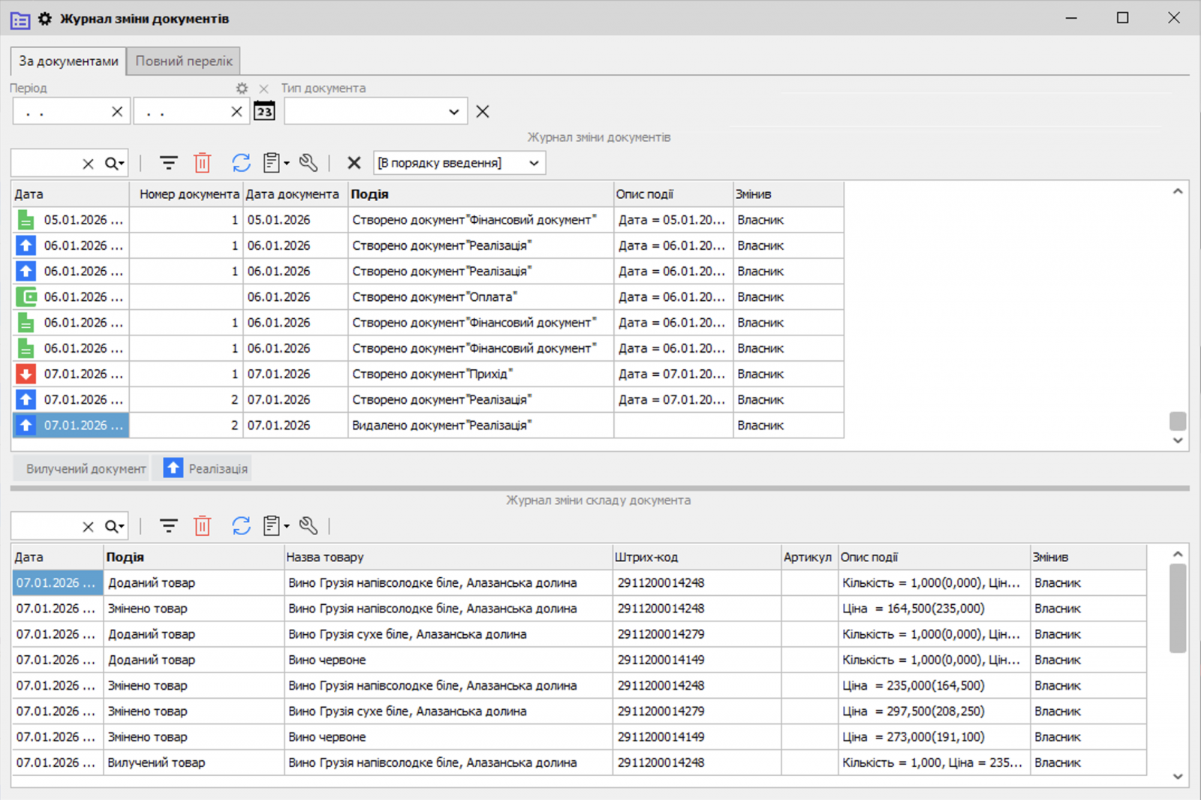Click the search magnifier in the upper filter field
1201x800 pixels.
tap(110, 162)
